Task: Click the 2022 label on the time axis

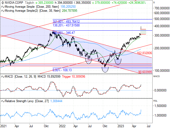Action: 62,126
